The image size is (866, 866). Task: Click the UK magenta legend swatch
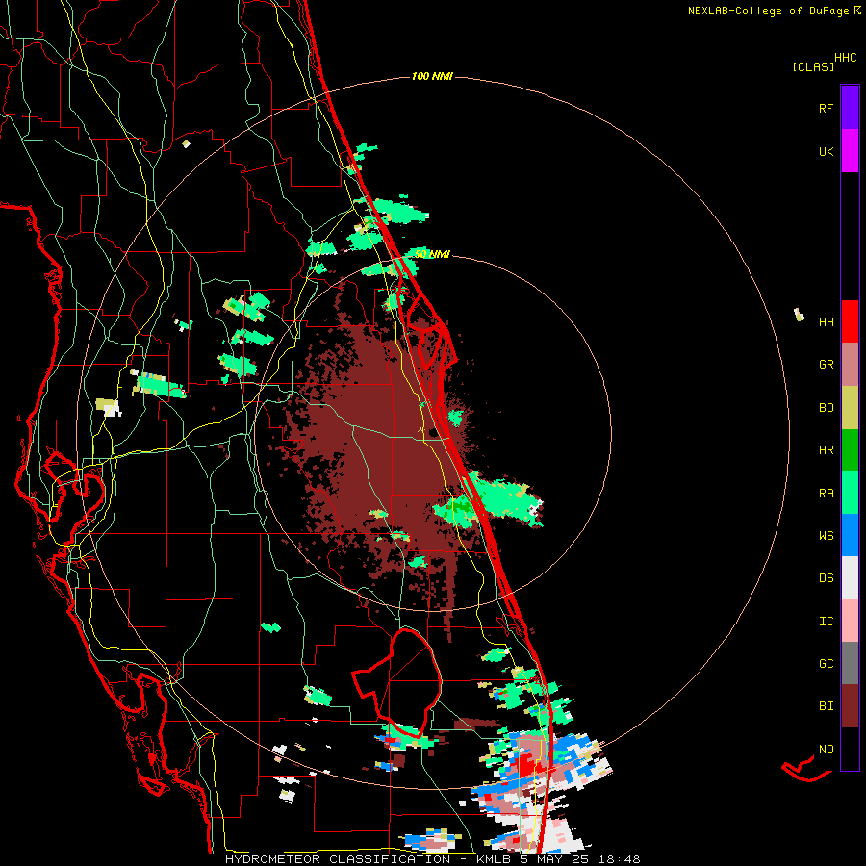(850, 150)
